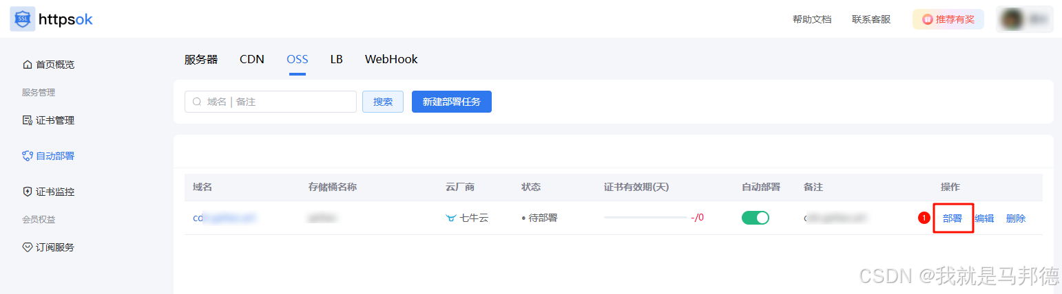The width and height of the screenshot is (1062, 294).
Task: Open 订阅服务 subscription service
Action: (48, 247)
